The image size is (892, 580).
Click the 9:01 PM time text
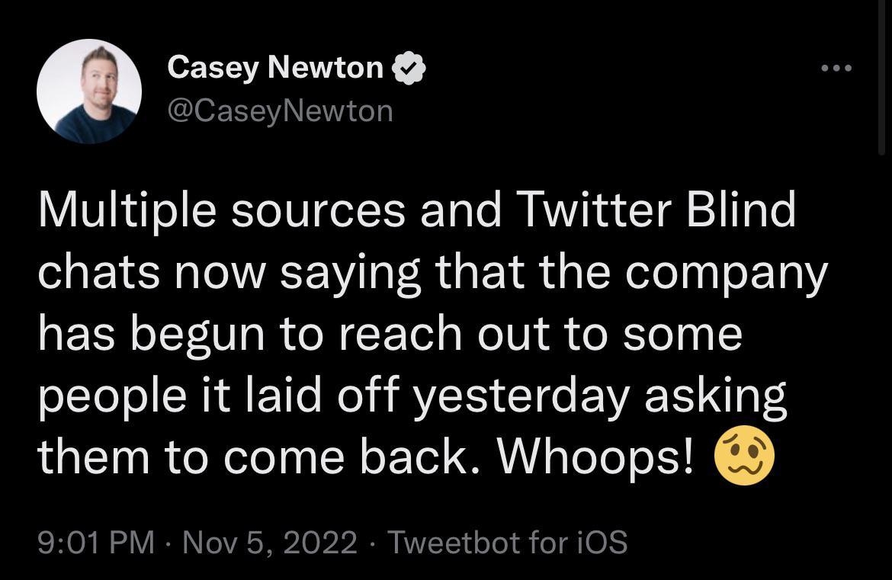94,543
